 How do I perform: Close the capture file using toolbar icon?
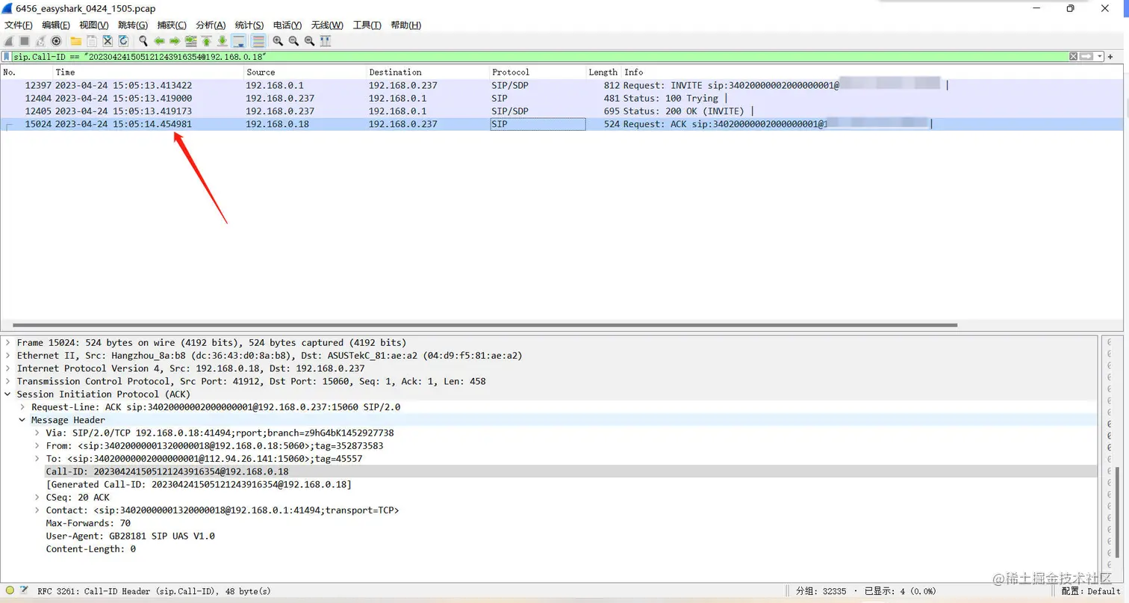coord(108,41)
